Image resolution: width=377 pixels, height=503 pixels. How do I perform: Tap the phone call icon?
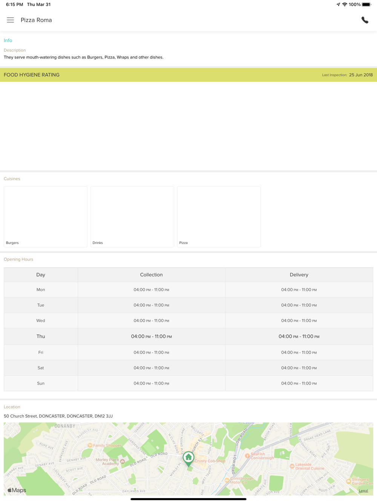tap(365, 20)
